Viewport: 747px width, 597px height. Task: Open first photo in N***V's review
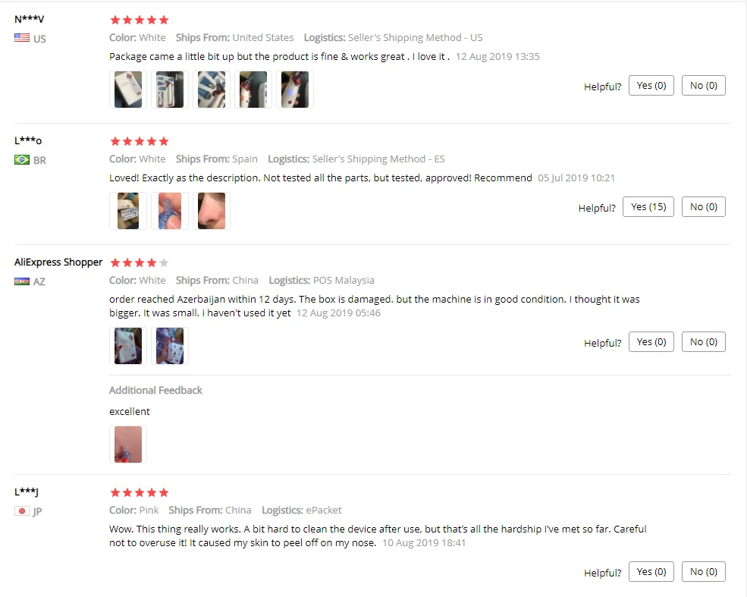(x=128, y=90)
